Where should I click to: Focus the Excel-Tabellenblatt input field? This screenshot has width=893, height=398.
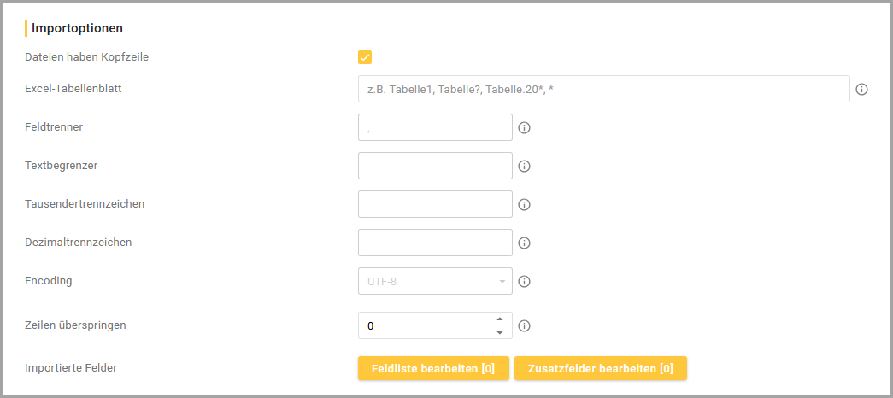[x=603, y=89]
